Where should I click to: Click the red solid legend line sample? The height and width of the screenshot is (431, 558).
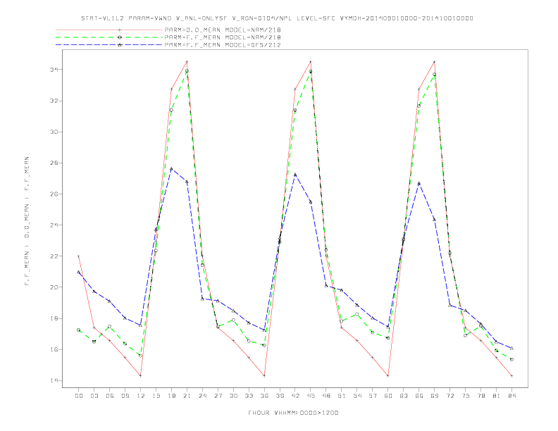coord(109,30)
